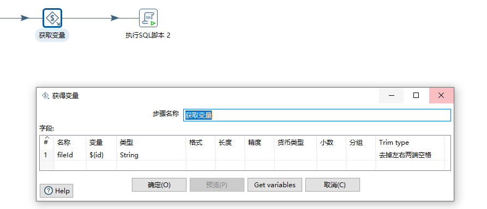Viewport: 487px width, 209px height.
Task: Click the 执行SQL脚本 2 label
Action: [x=148, y=35]
